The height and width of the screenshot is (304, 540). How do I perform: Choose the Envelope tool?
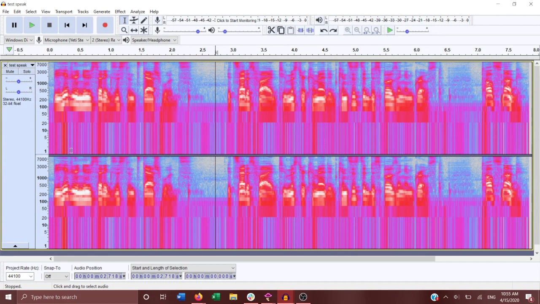(x=134, y=20)
